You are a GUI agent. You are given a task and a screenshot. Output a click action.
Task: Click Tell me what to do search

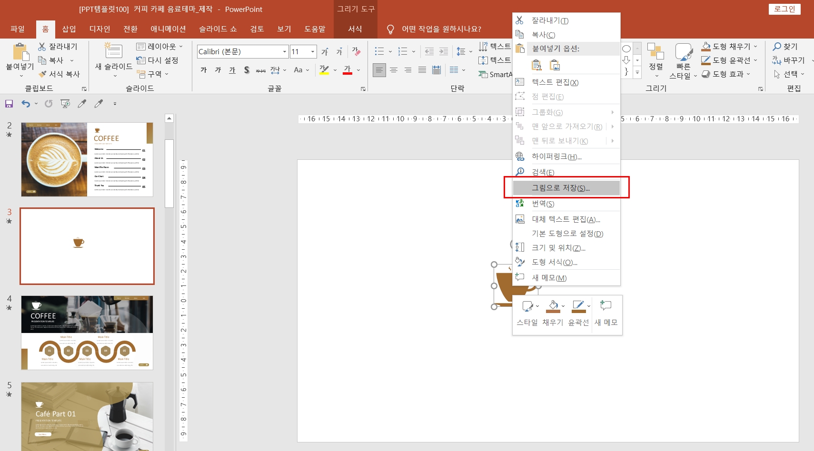pos(434,29)
